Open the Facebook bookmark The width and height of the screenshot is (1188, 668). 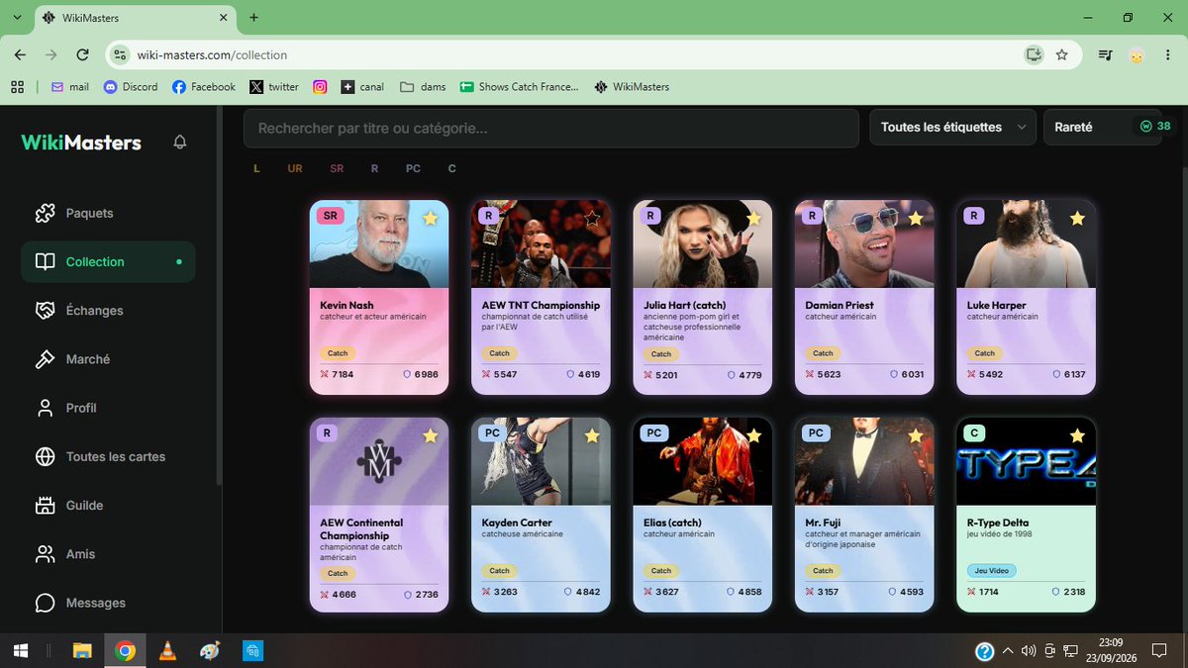pyautogui.click(x=204, y=87)
